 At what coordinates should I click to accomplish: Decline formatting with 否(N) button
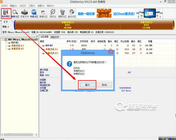(x=104, y=85)
